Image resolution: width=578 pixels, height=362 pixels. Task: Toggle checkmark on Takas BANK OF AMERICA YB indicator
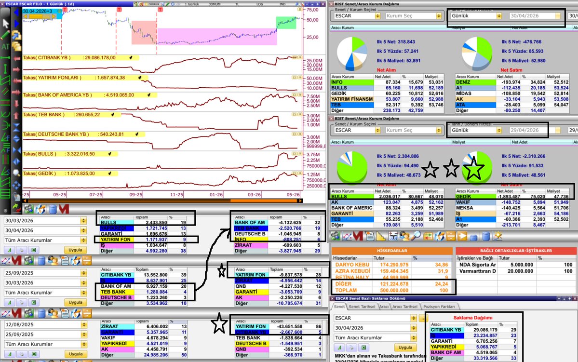tap(148, 95)
